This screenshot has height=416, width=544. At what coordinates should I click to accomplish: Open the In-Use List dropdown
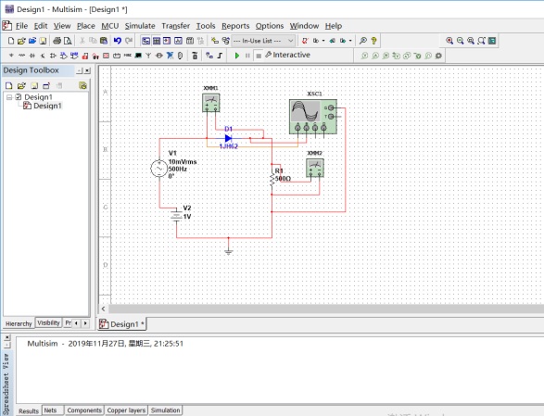click(x=263, y=41)
